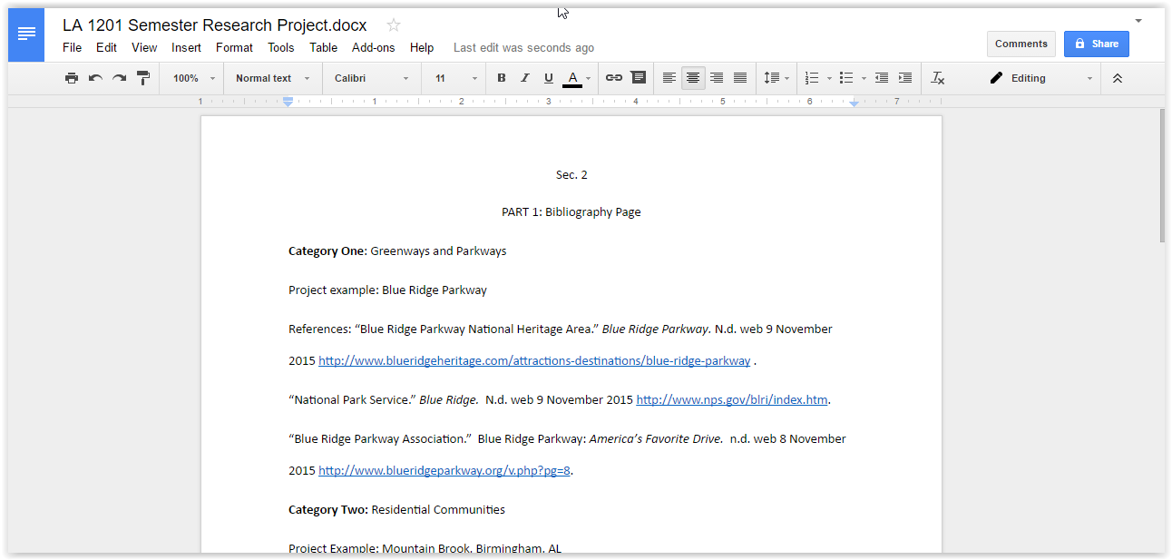Open the Table menu
1172x560 pixels.
click(x=323, y=47)
